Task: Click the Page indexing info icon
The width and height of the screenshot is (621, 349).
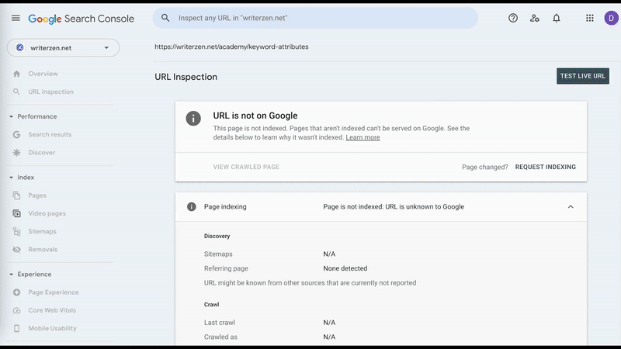Action: (x=192, y=207)
